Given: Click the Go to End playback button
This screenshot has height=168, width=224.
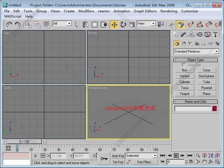Looking at the screenshot, I should click(190, 156).
